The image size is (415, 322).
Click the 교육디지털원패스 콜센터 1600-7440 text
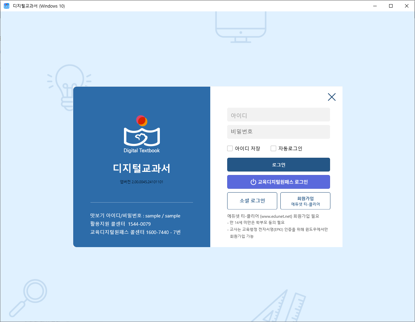pyautogui.click(x=135, y=232)
